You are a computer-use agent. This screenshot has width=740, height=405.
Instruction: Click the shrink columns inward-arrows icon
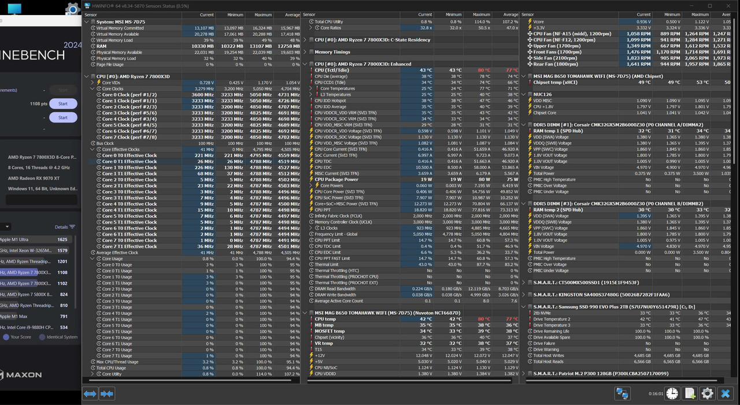tap(107, 393)
